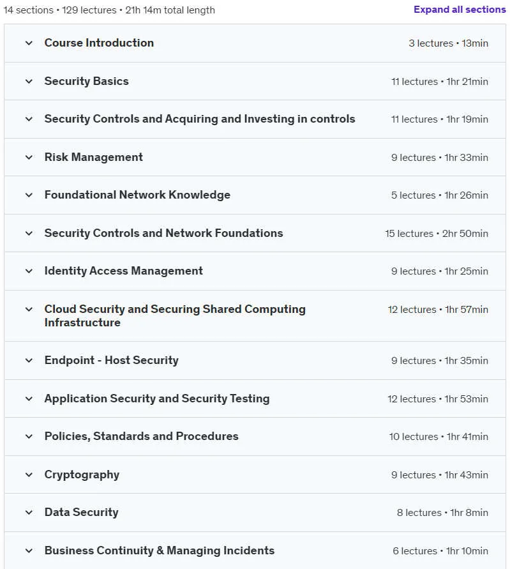Open Data Security chevron arrow

[29, 512]
